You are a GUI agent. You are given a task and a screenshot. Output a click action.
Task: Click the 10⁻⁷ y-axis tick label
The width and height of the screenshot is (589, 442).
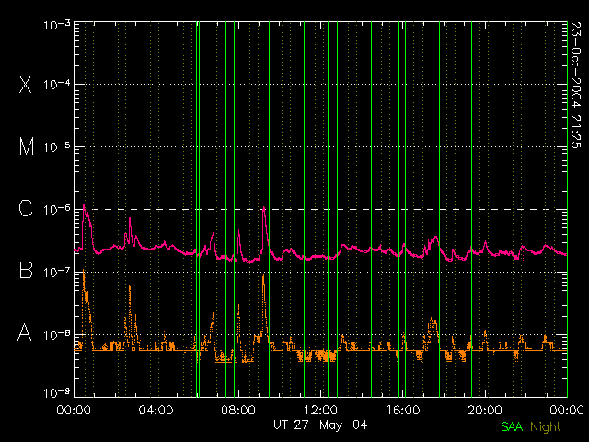[x=57, y=273]
